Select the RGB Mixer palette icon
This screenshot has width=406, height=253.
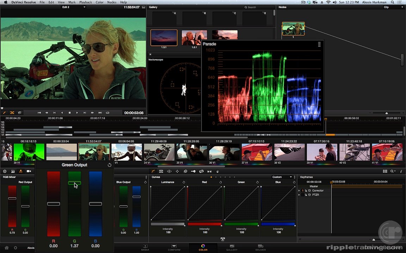click(x=21, y=171)
